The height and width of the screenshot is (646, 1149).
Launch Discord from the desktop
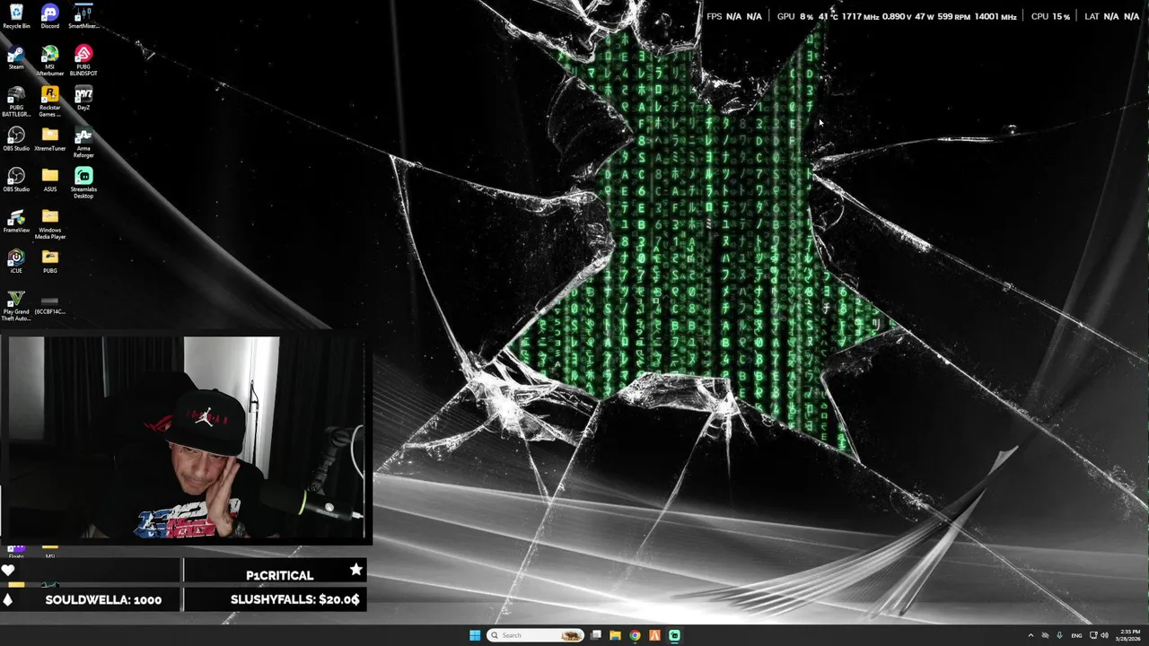pyautogui.click(x=50, y=16)
